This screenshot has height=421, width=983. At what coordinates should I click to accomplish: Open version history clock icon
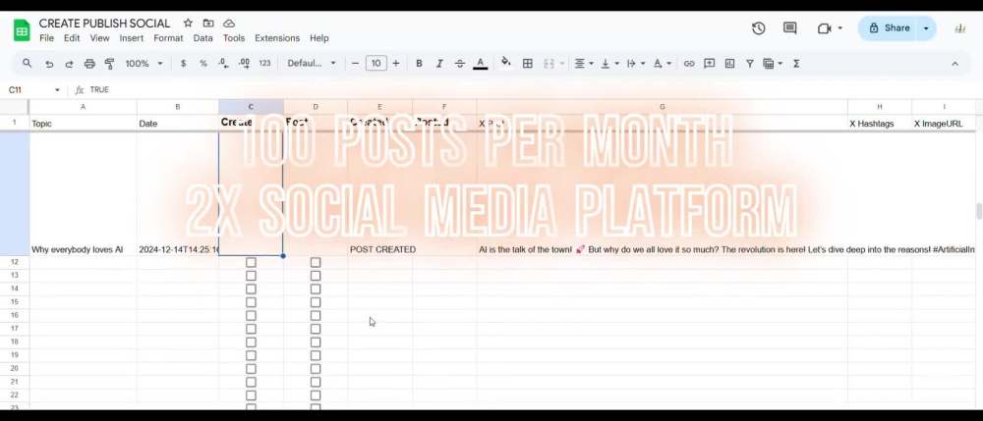[759, 28]
